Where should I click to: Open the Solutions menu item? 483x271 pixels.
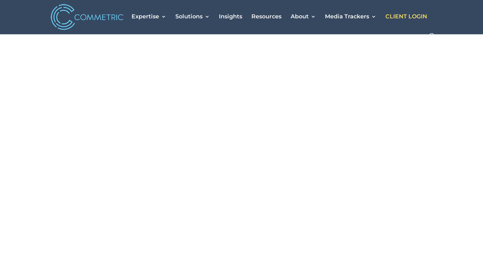click(x=189, y=17)
